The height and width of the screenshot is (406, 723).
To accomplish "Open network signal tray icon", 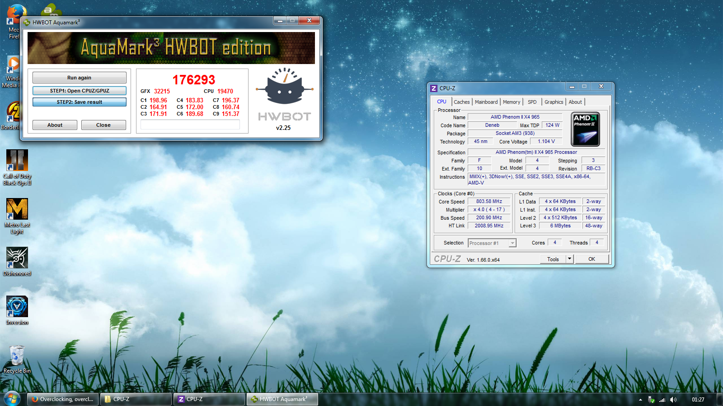I will pyautogui.click(x=662, y=400).
